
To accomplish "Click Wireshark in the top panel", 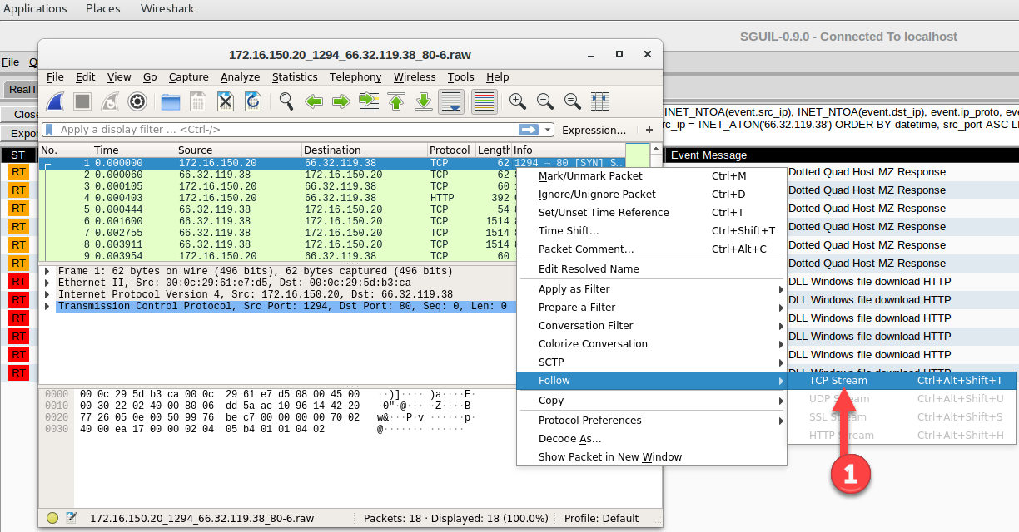I will coord(167,8).
